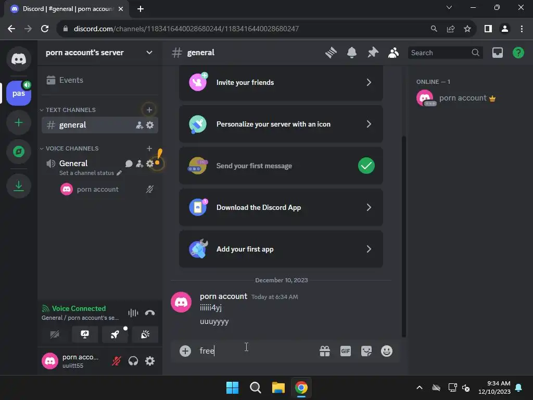Toggle Member List icon in header
The image size is (533, 400).
394,53
